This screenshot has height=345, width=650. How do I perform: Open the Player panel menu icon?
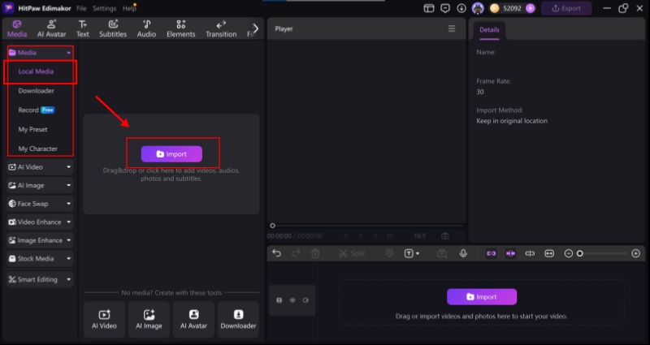tap(452, 28)
